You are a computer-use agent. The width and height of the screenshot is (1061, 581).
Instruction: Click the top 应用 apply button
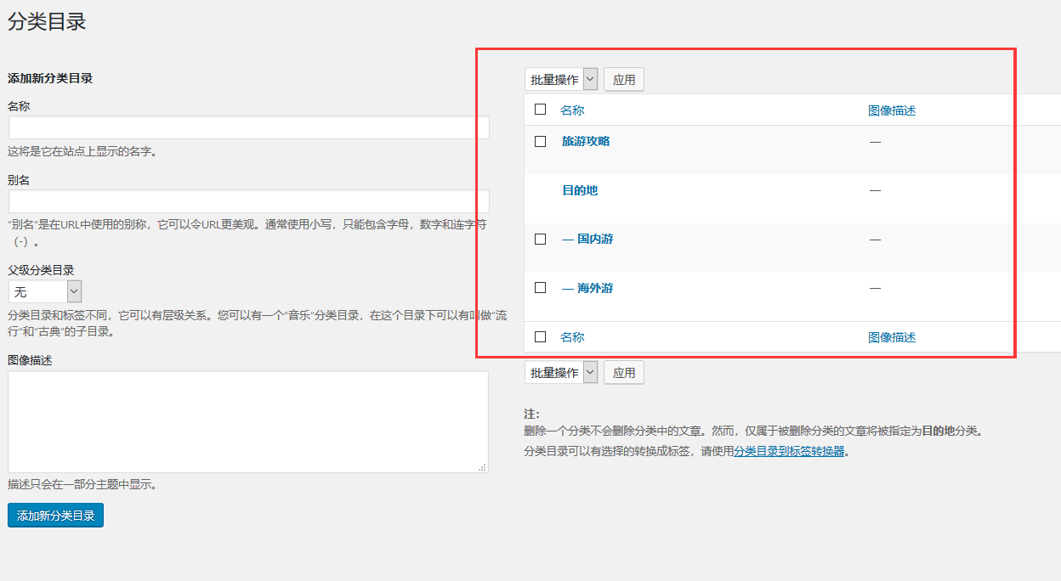pos(624,80)
